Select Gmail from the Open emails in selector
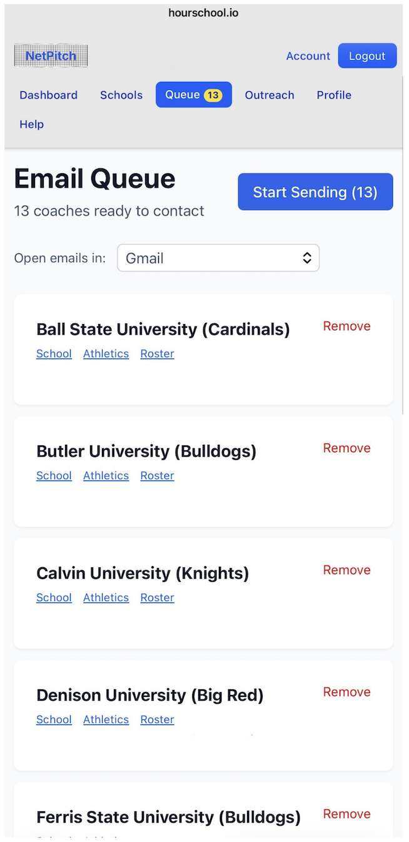The width and height of the screenshot is (409, 842). pos(218,258)
